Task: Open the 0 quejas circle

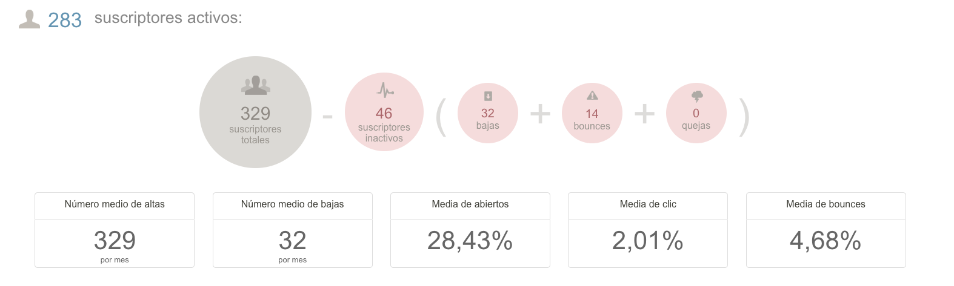Action: (x=696, y=113)
